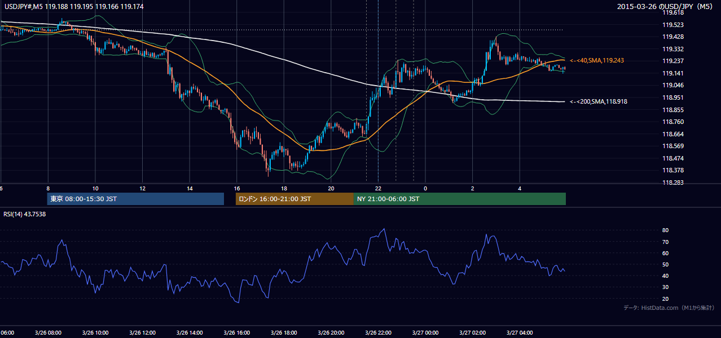Click the RSI scale value 30
Image resolution: width=721 pixels, height=338 pixels.
click(x=666, y=287)
